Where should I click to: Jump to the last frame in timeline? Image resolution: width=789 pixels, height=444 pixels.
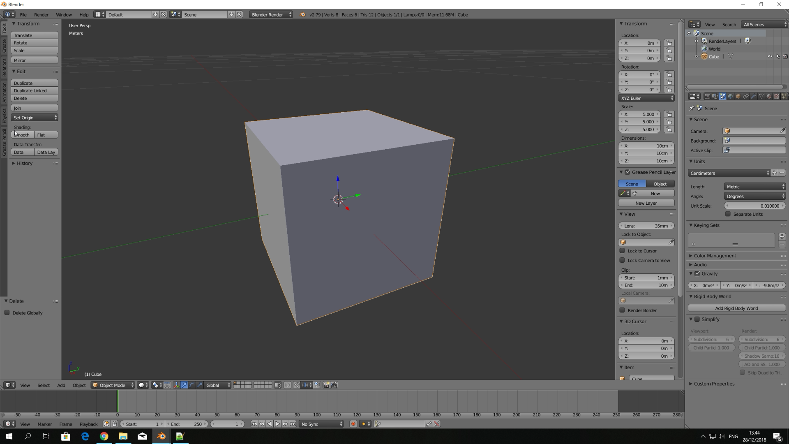(293, 424)
